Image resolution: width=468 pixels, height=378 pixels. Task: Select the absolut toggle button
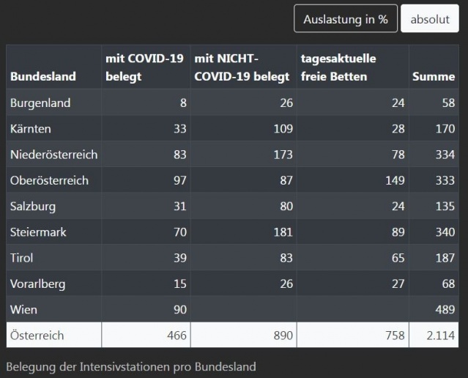(429, 19)
